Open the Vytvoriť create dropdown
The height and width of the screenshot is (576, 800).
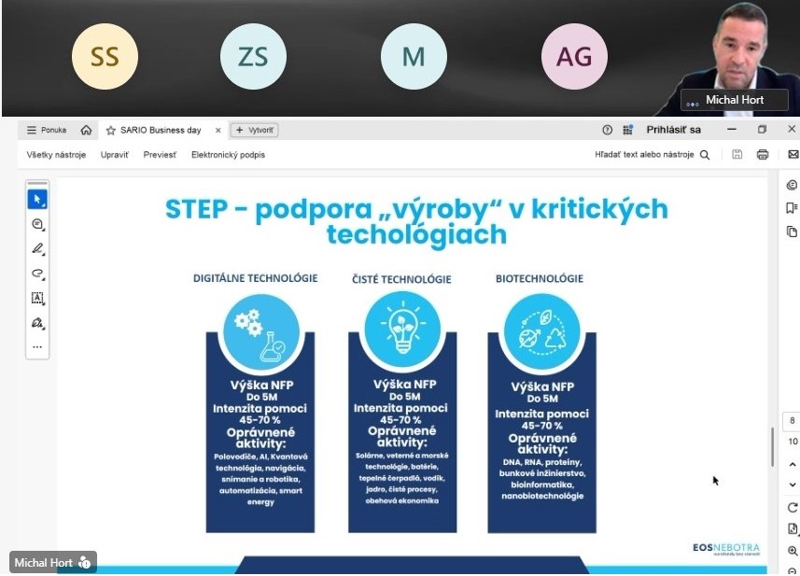254,131
